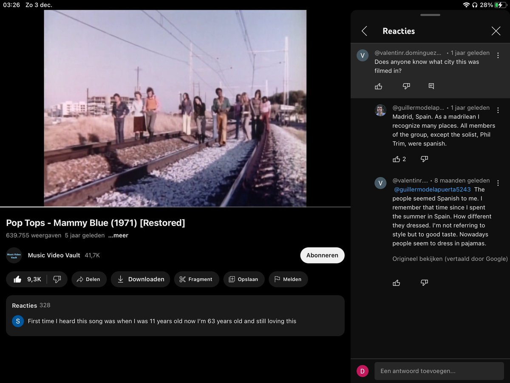Open the @guillermodelapuerta5243 mention link
The image size is (510, 383).
(x=432, y=189)
